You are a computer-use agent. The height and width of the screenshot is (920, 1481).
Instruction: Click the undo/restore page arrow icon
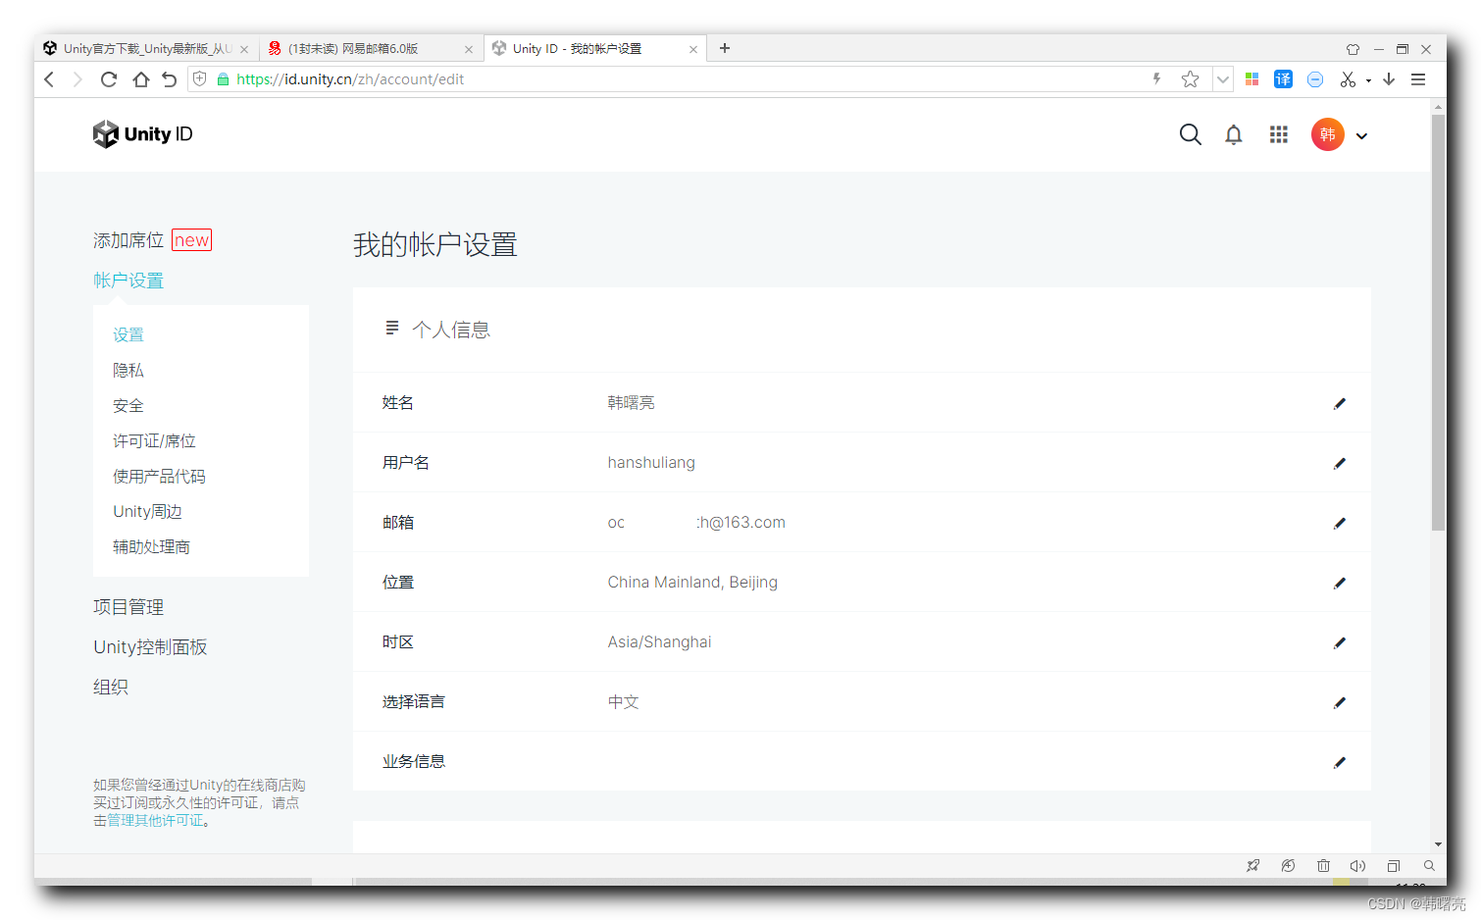pos(169,79)
